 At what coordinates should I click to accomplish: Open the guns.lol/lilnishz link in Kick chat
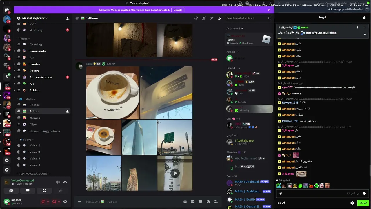point(321,33)
